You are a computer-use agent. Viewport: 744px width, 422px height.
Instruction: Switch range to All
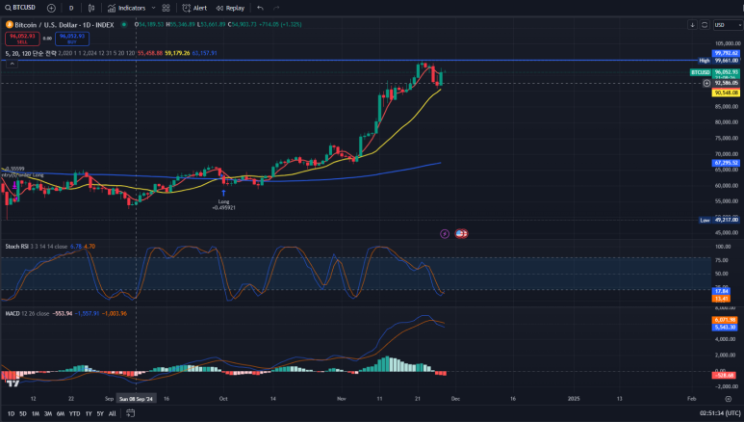tap(112, 414)
